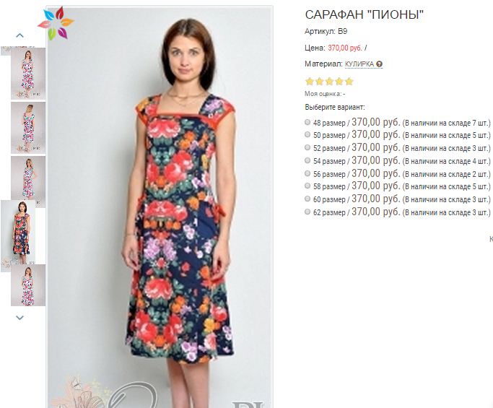Rate with the first star
This screenshot has width=493, height=408.
coord(310,82)
